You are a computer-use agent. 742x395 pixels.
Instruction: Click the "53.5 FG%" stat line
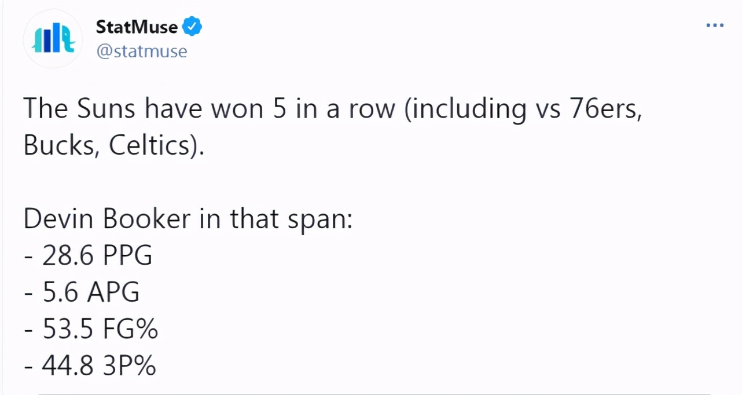tap(100, 330)
